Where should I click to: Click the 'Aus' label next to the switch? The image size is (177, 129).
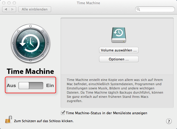click(x=11, y=85)
